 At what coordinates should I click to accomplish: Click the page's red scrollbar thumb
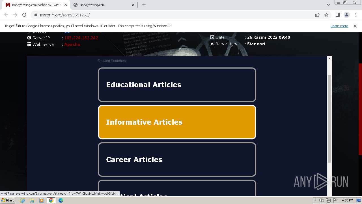click(x=360, y=109)
